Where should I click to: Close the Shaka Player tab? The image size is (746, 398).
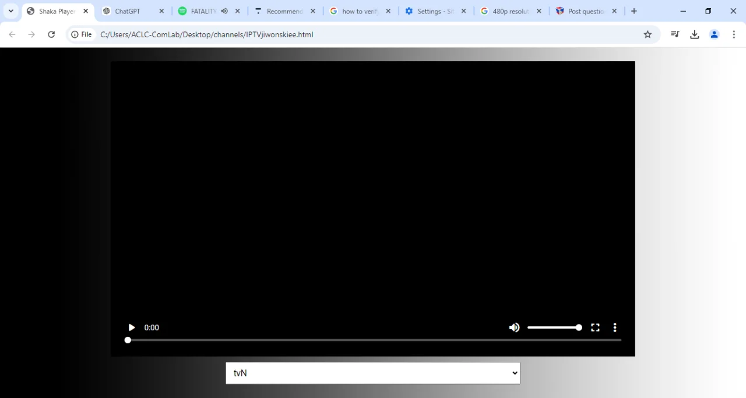(x=86, y=11)
